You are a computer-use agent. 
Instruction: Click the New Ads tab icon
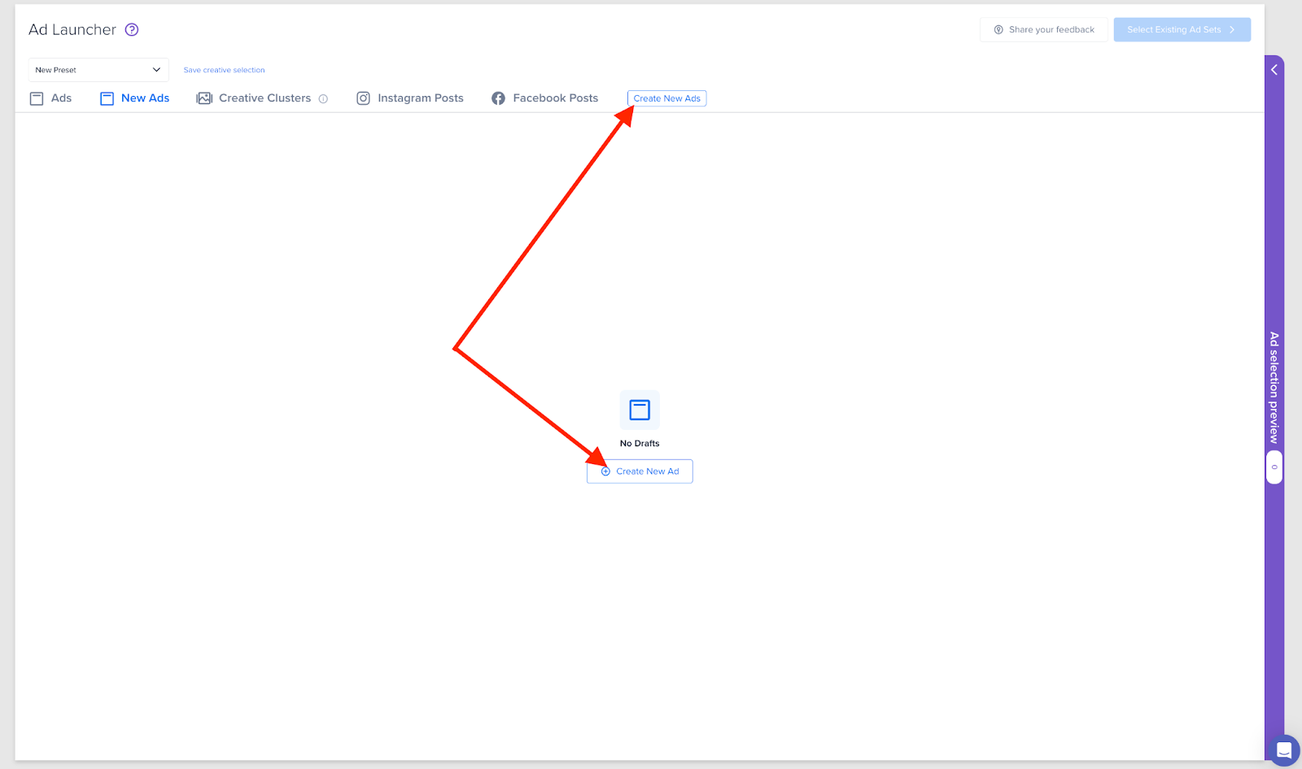click(x=106, y=98)
